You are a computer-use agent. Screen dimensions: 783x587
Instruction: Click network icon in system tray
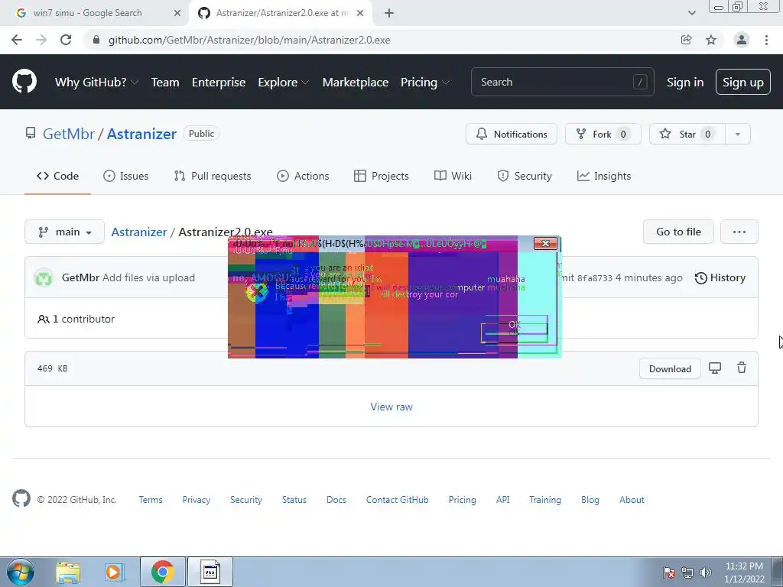[x=687, y=572]
